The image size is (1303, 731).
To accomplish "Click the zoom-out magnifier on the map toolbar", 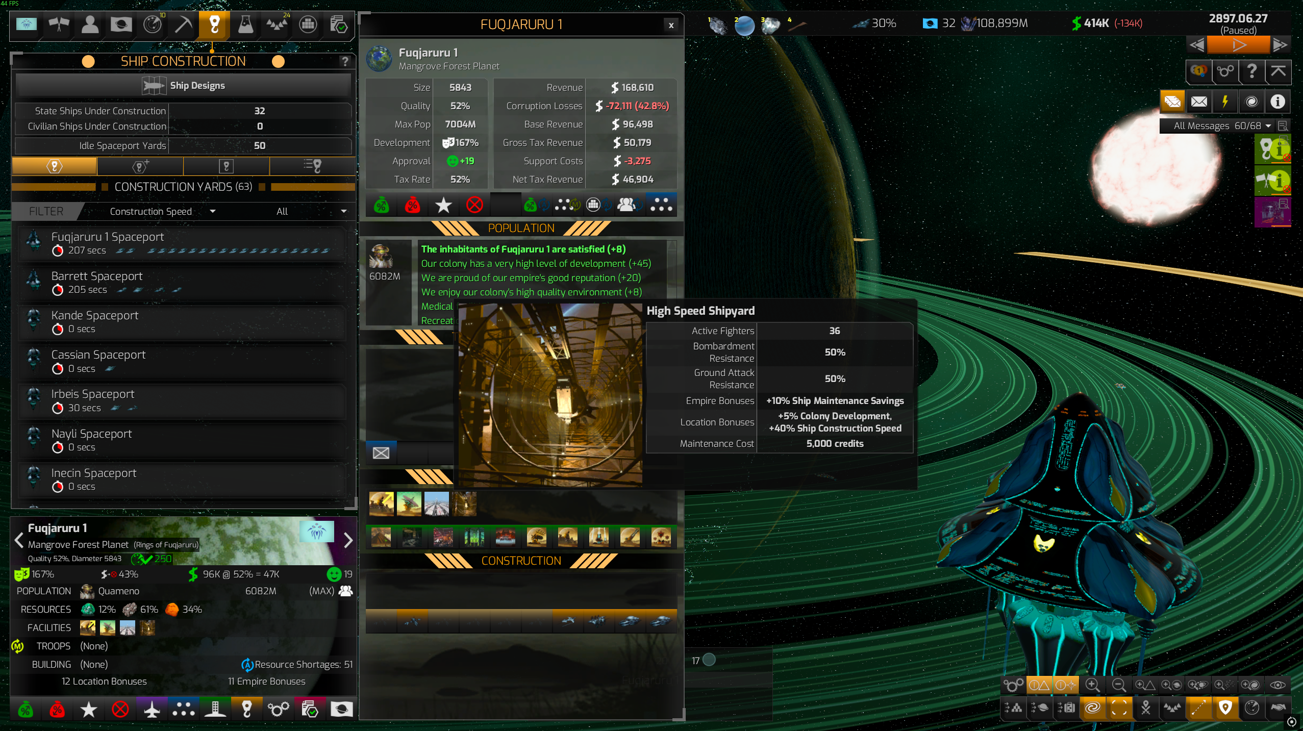I will point(1119,685).
